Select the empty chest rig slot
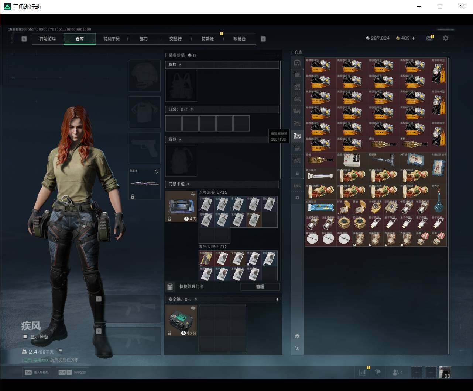 (x=181, y=86)
